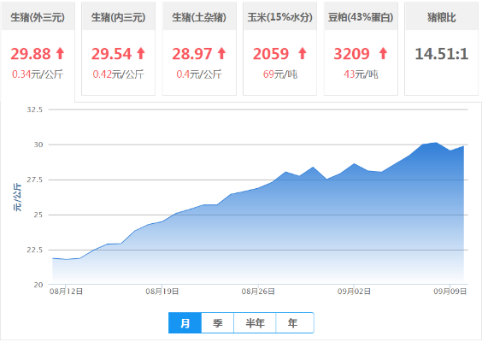Switch to the 生猪(内三元) tab

pyautogui.click(x=118, y=49)
